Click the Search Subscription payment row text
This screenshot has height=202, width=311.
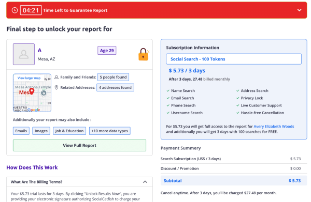[191, 159]
